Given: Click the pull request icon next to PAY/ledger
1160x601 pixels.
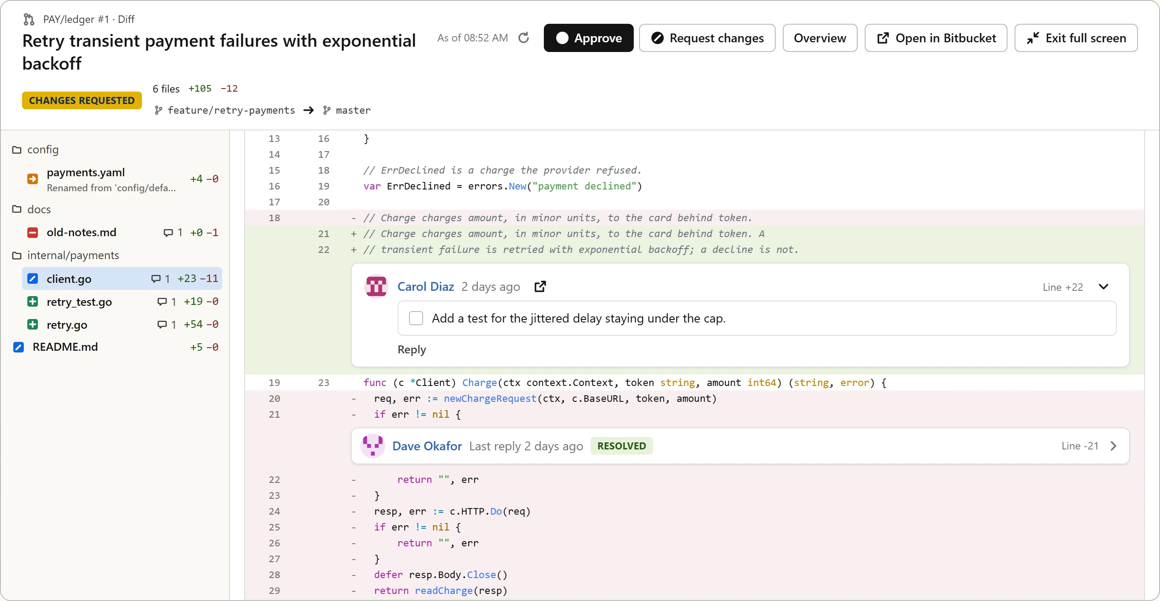Looking at the screenshot, I should (x=29, y=19).
